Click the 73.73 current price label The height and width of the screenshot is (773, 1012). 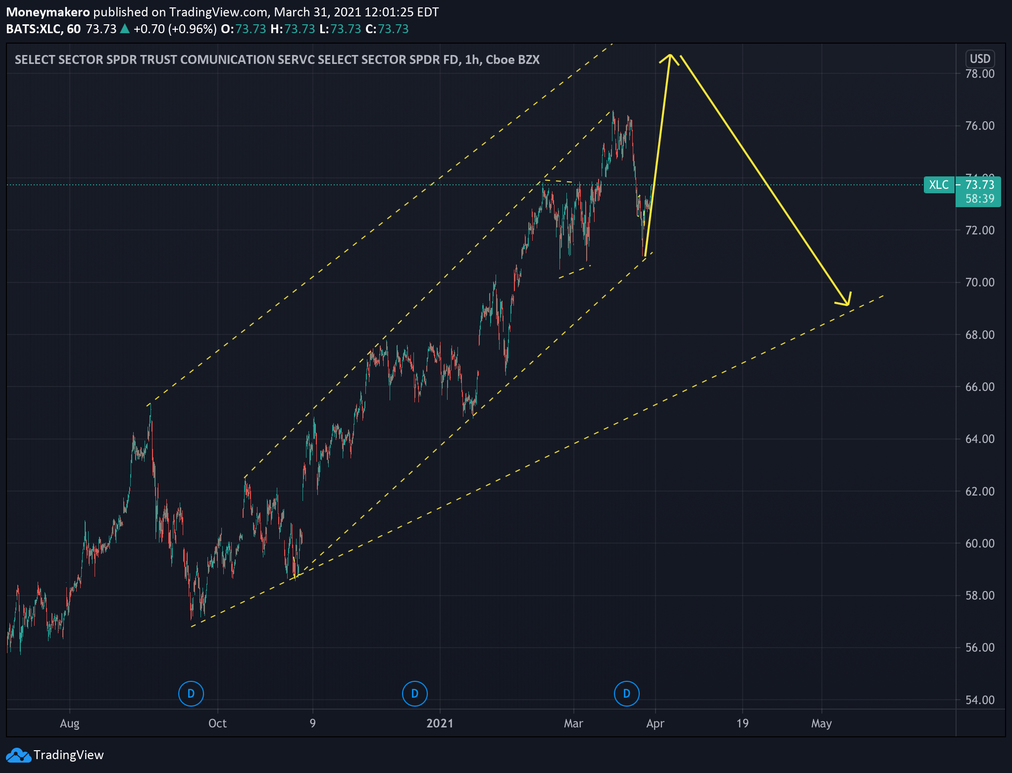[980, 184]
